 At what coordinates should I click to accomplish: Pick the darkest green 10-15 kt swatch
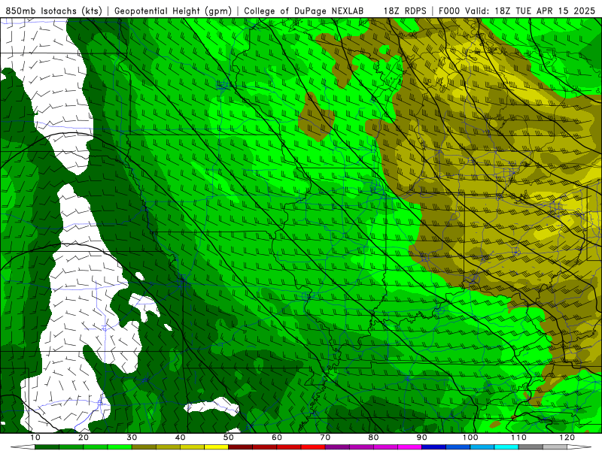(47, 447)
